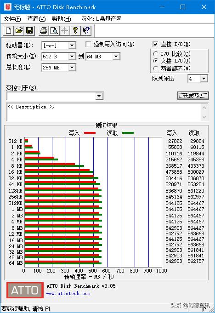Click the 128KB row label in chart
The height and width of the screenshot is (313, 215).
click(15, 191)
